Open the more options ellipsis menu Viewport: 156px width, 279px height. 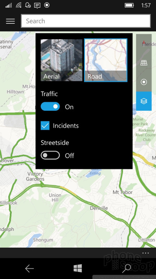(146, 253)
